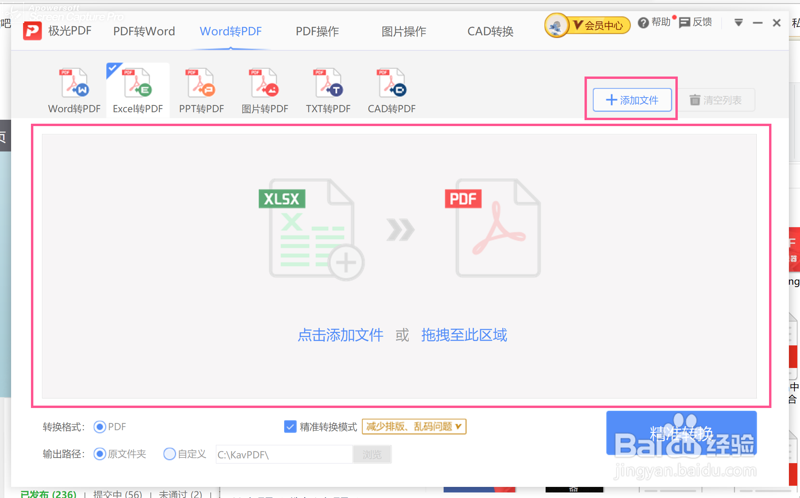This screenshot has height=498, width=800.
Task: Minimize the 极光PDF window
Action: point(758,23)
